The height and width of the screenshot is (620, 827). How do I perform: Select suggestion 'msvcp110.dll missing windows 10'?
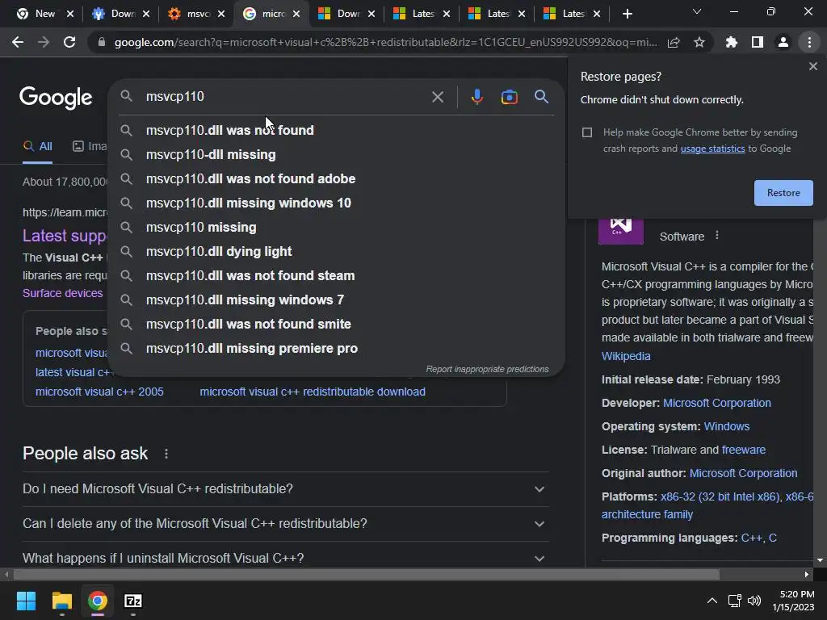pos(337,203)
